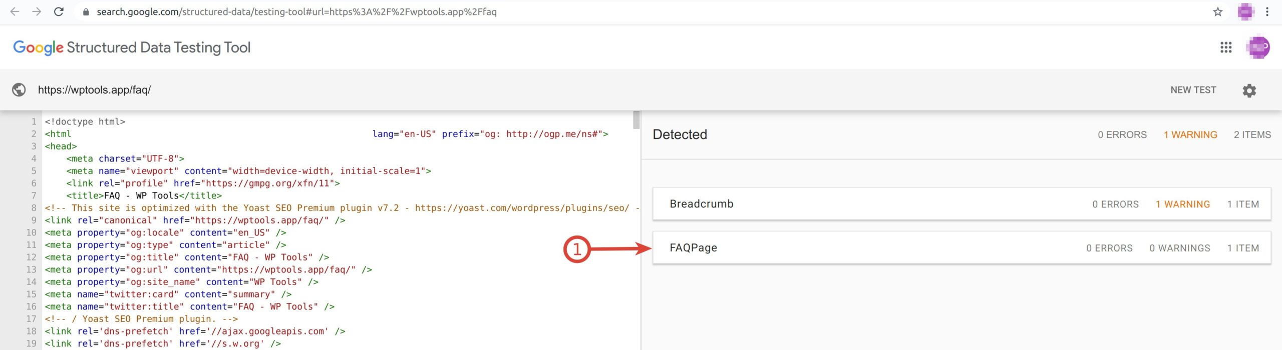Click the closing Yoast SEO Premium comment line
The width and height of the screenshot is (1282, 350).
[x=141, y=319]
